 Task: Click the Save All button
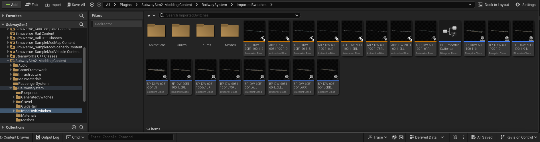76,5
